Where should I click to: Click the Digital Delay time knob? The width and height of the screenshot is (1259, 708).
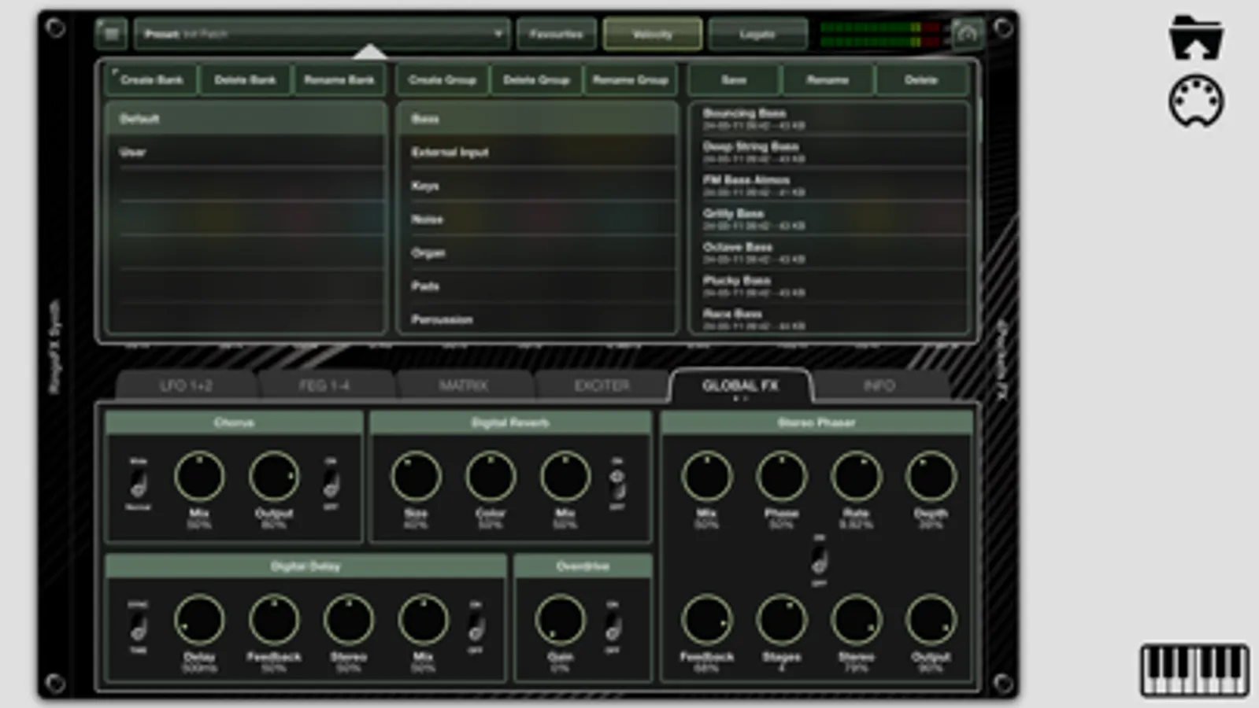[x=199, y=619]
